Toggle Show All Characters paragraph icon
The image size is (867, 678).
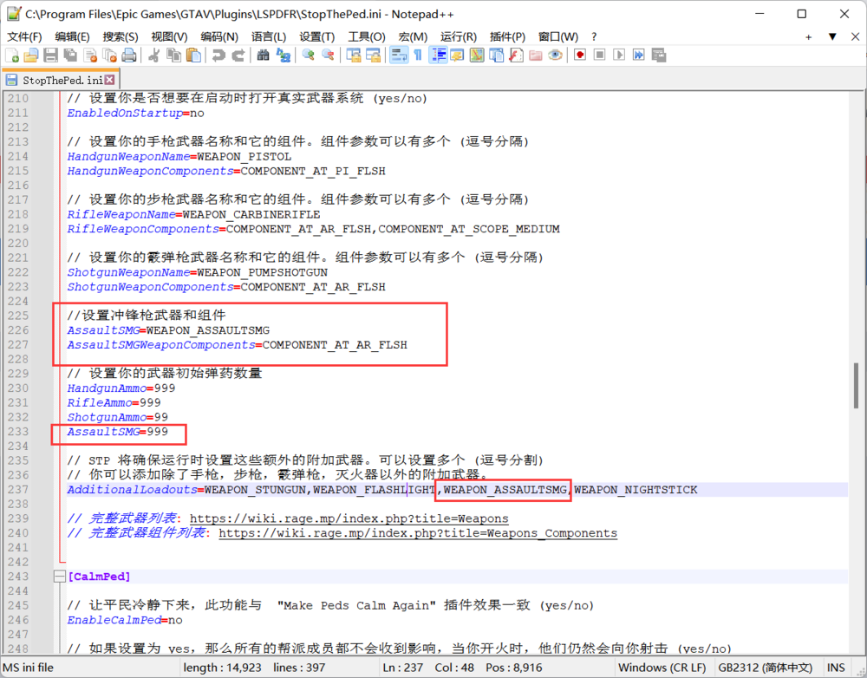coord(416,55)
